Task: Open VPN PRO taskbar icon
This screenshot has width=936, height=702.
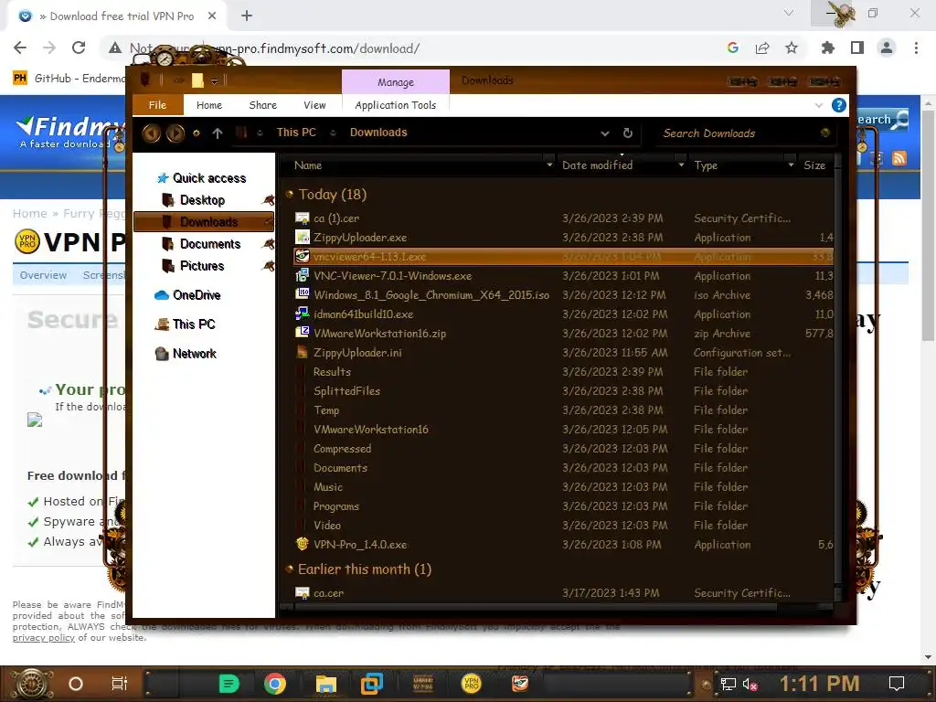Action: click(472, 684)
